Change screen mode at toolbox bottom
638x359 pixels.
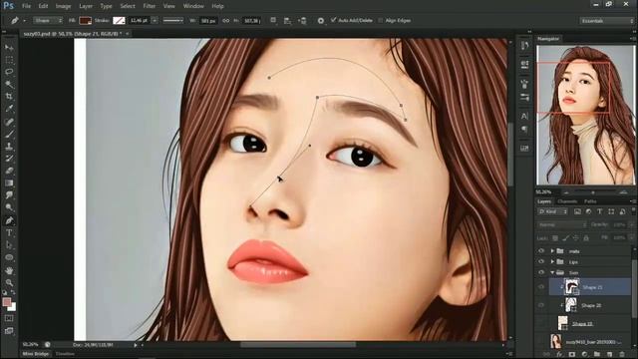9,331
